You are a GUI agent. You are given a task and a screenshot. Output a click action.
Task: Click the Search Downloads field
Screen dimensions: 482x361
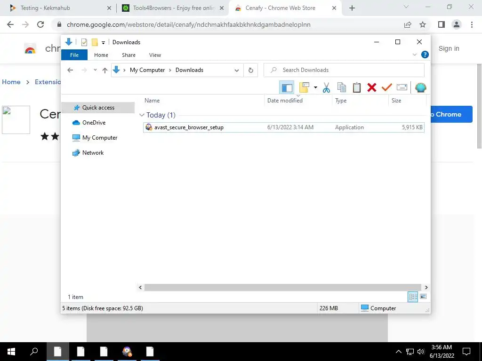[x=344, y=70]
